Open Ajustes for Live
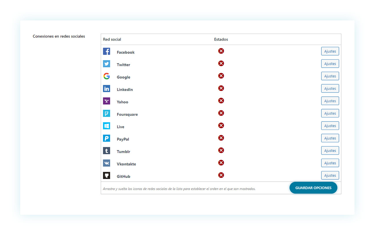Image resolution: width=375 pixels, height=241 pixels. click(x=330, y=126)
